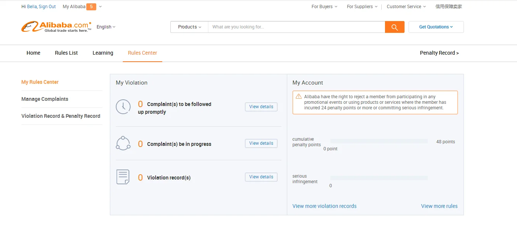The width and height of the screenshot is (517, 226).
Task: Open the English language selector
Action: (106, 27)
